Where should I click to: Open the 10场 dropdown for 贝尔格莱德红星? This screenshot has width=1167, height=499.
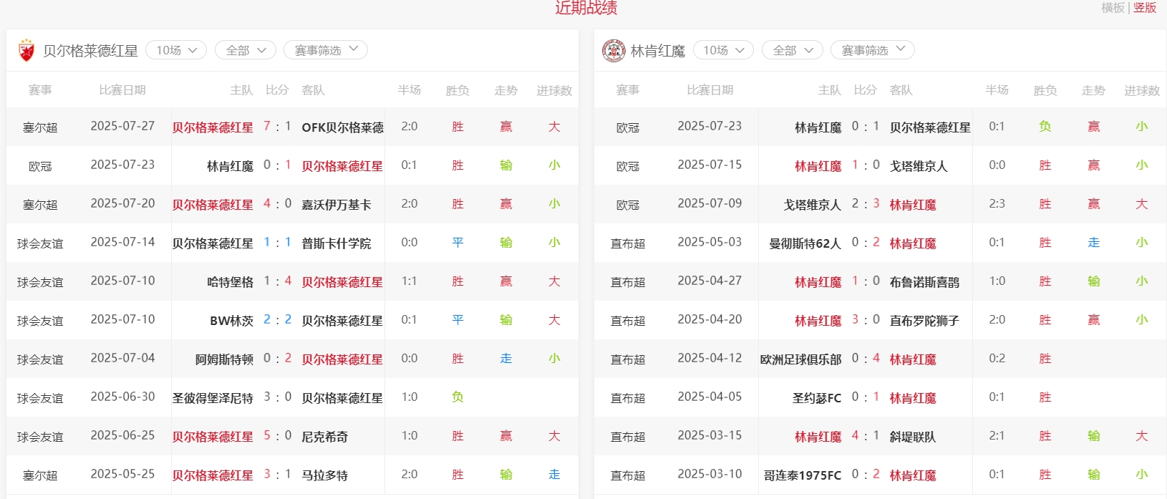176,50
